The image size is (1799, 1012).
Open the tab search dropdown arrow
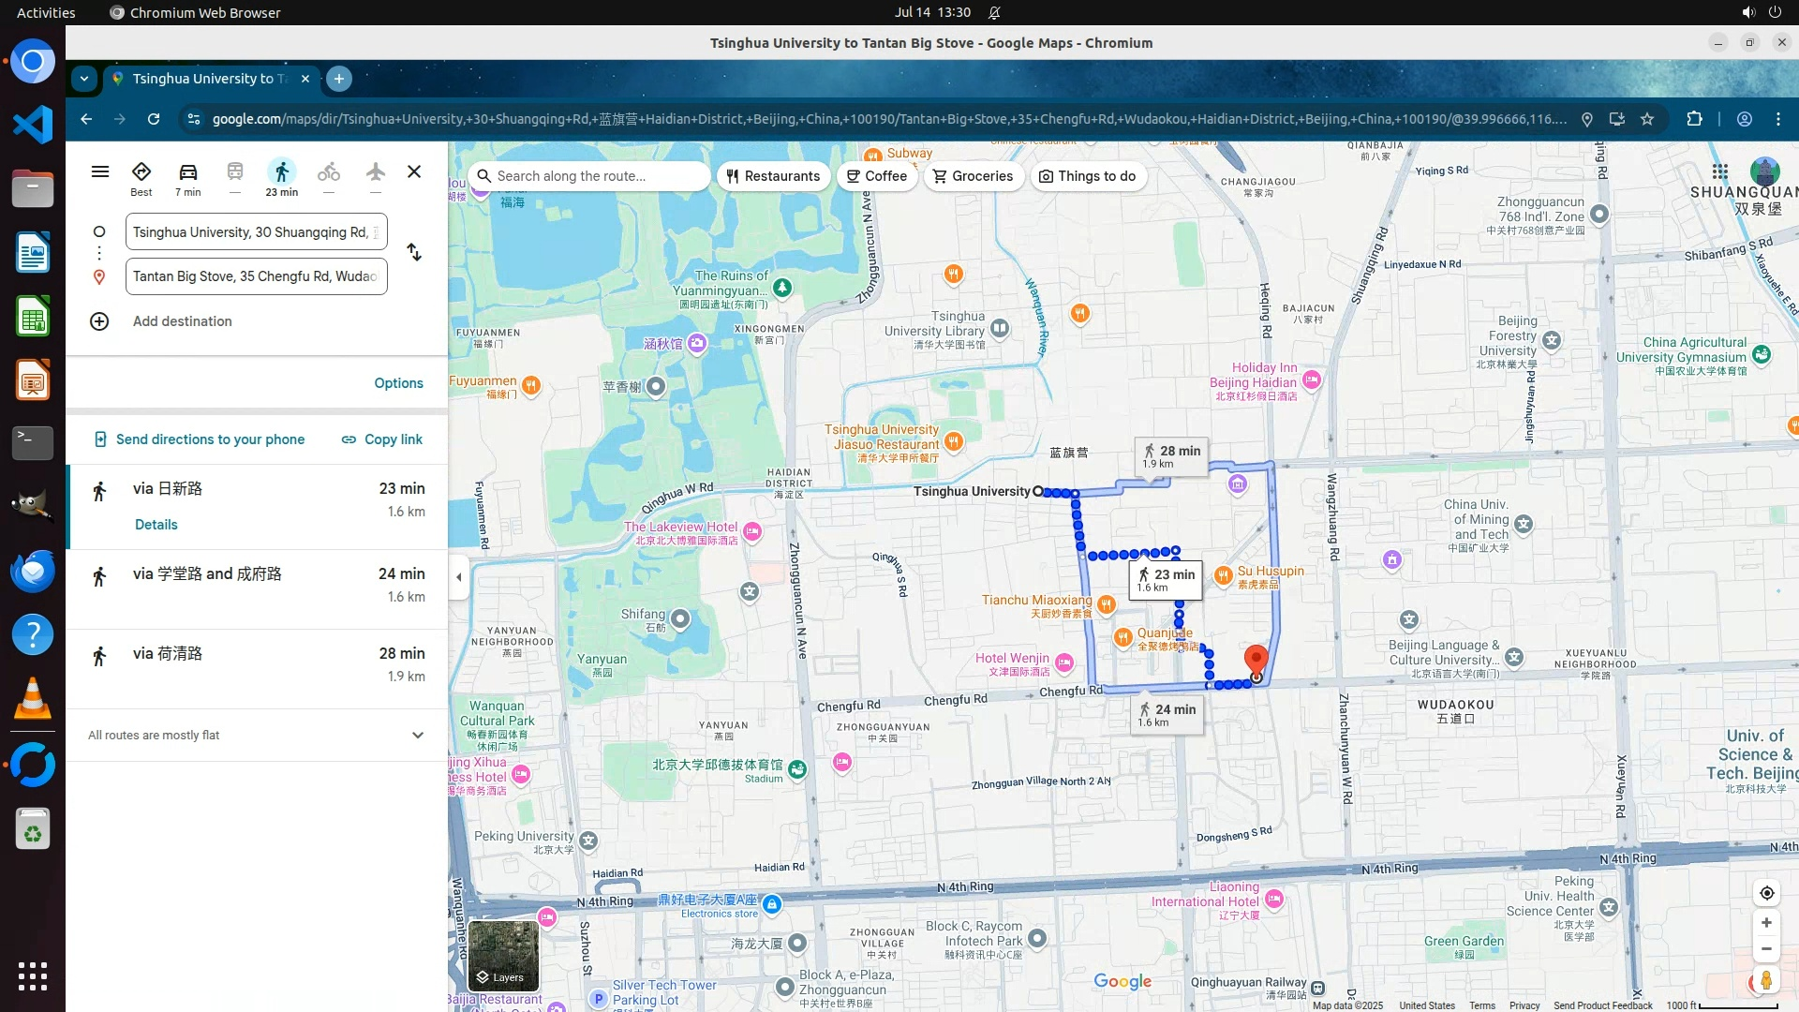pos(84,79)
